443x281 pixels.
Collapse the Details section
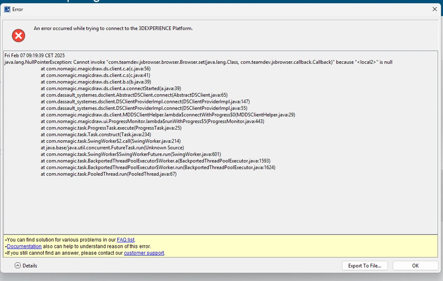pyautogui.click(x=26, y=266)
